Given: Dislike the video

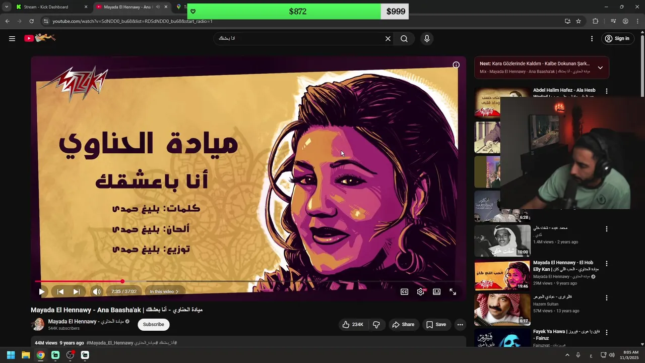Looking at the screenshot, I should coord(376,325).
